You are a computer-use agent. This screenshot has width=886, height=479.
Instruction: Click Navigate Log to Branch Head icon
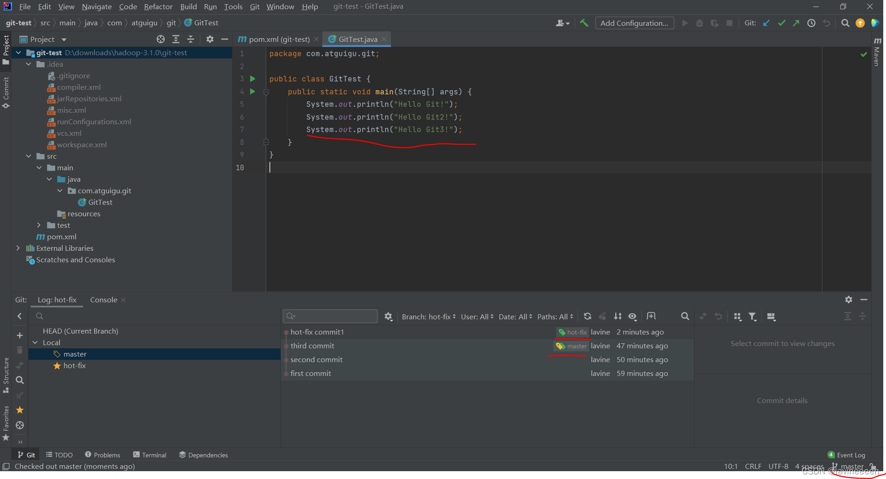coord(20,425)
